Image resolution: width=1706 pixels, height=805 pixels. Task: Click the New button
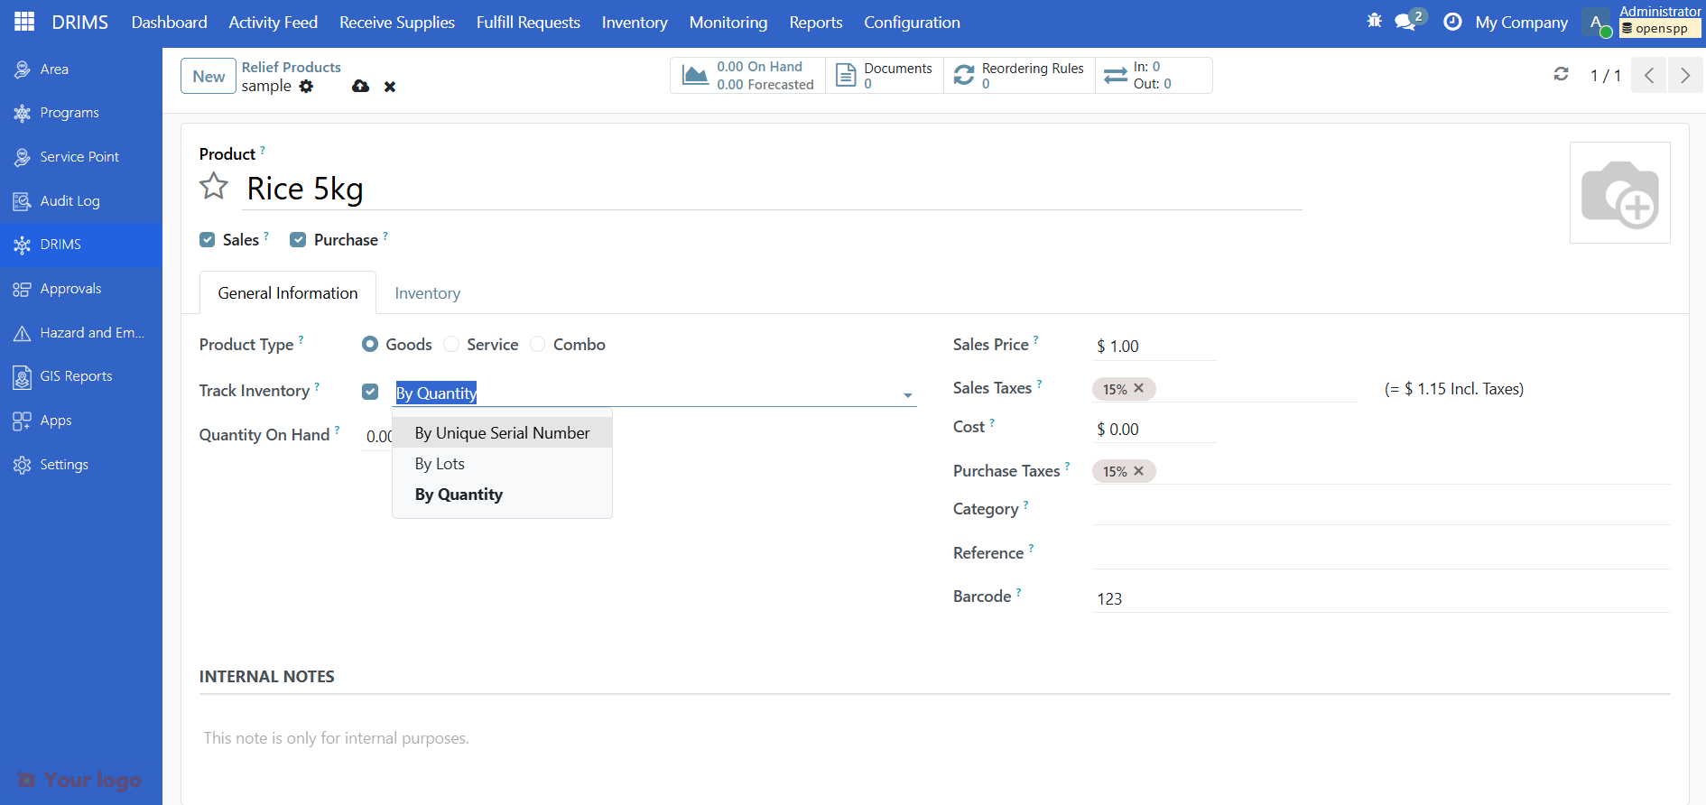point(209,77)
